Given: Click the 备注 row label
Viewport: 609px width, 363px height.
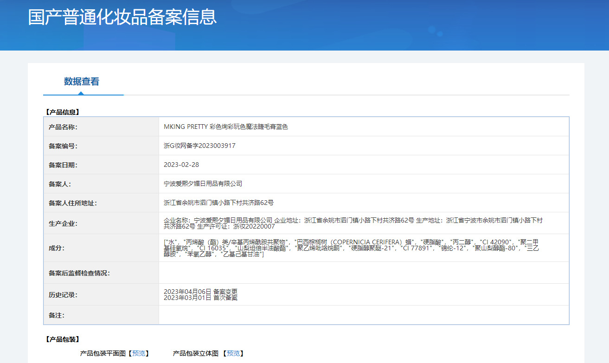Looking at the screenshot, I should tap(57, 315).
